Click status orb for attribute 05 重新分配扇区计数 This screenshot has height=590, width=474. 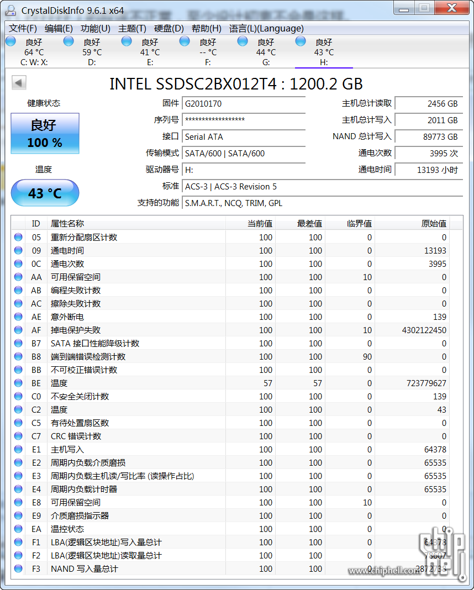(x=18, y=237)
